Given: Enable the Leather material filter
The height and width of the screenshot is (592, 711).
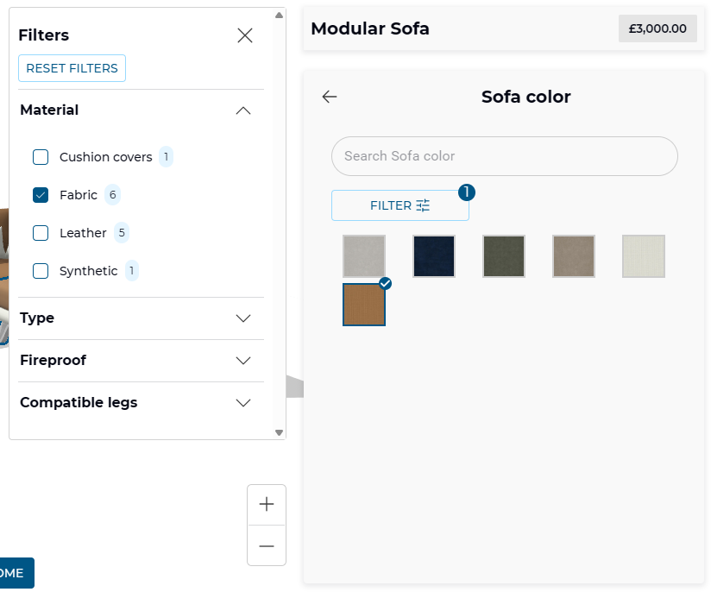Looking at the screenshot, I should [x=40, y=232].
